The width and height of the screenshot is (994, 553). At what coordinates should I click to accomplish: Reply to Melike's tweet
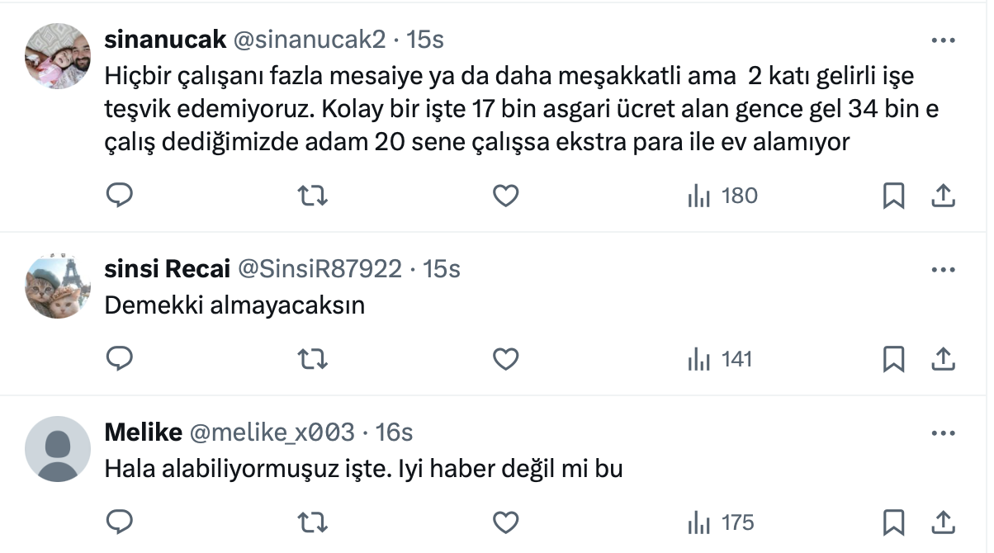pos(121,522)
